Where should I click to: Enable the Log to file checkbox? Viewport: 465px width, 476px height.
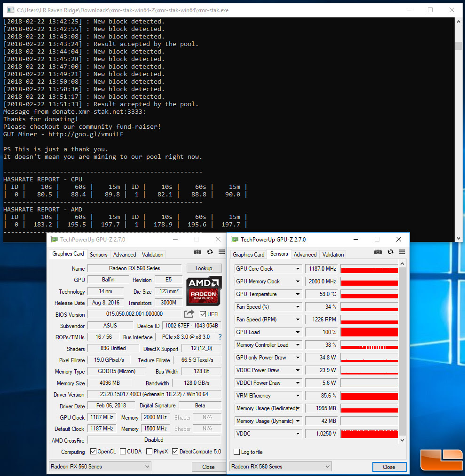point(237,452)
